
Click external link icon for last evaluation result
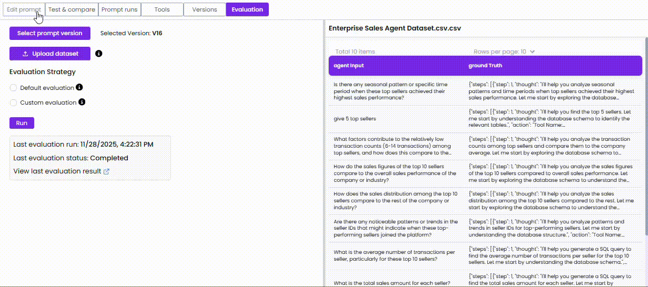tap(107, 171)
